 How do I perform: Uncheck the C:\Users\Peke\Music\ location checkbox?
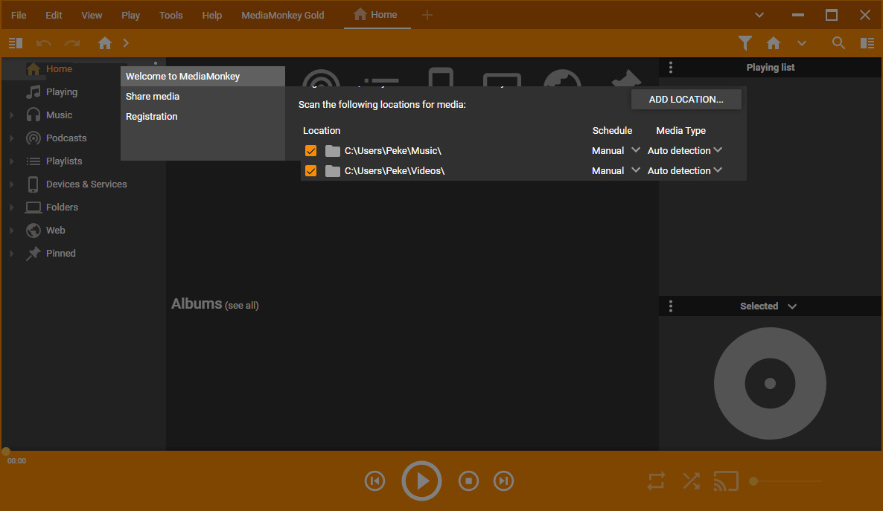311,151
